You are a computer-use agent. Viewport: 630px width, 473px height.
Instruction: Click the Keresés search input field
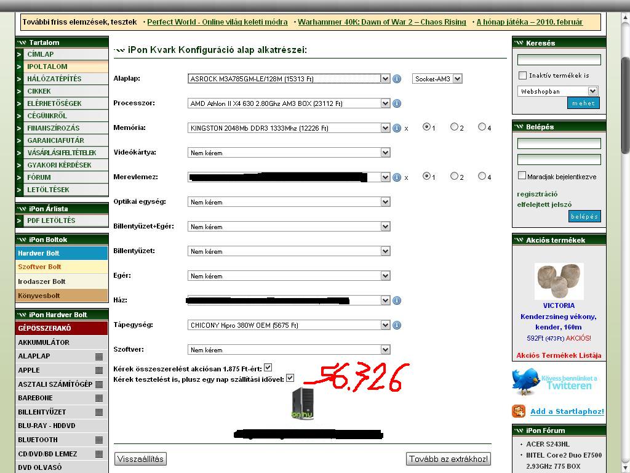pos(559,60)
